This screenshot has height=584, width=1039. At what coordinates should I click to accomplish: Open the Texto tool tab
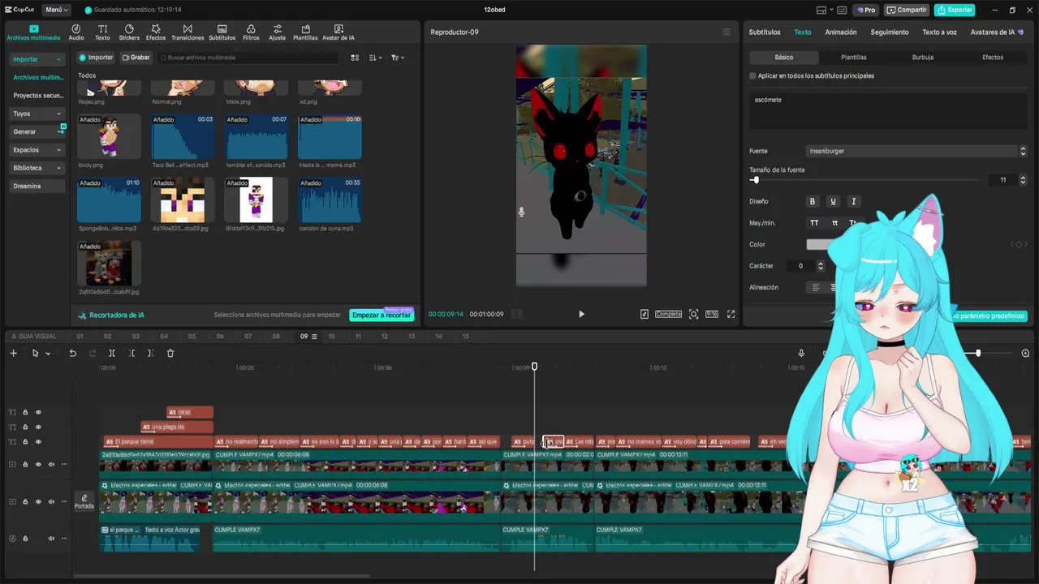(102, 32)
